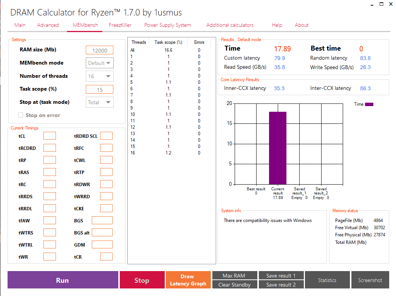Open the Help tab
Viewport: 396px width, 296px height.
277,25
